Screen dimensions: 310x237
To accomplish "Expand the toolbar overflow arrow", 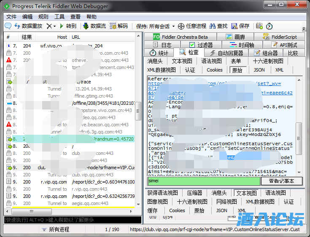I will (304, 29).
